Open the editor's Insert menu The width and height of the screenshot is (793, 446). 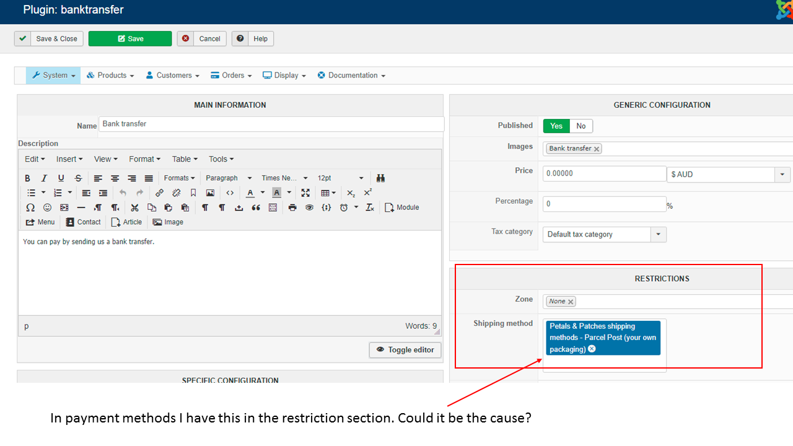(x=69, y=159)
